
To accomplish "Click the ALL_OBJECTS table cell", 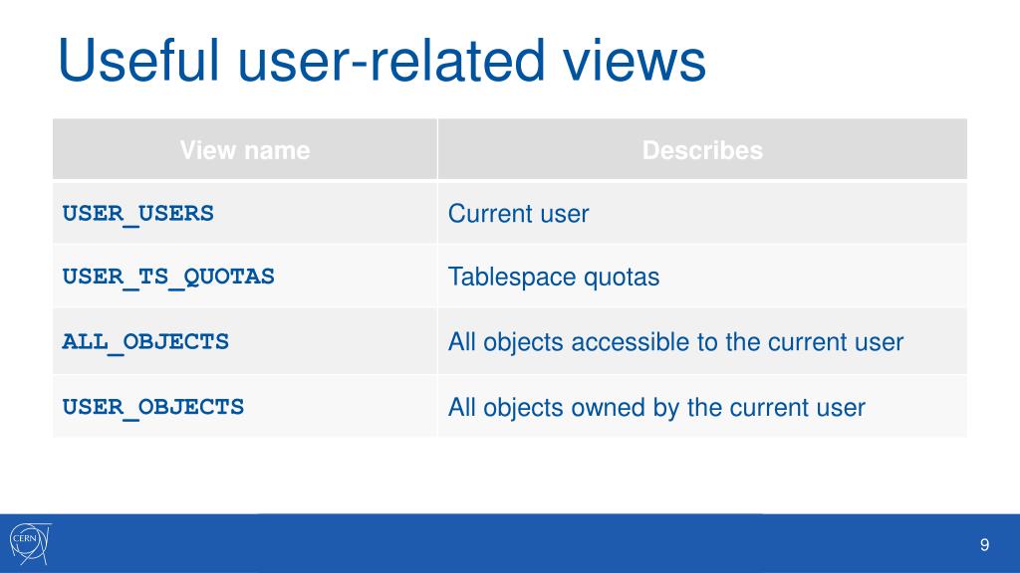I will pos(245,341).
